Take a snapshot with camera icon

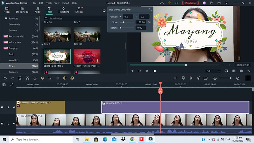[234, 71]
